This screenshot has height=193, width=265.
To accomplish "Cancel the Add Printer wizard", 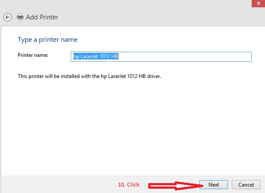I will (246, 184).
